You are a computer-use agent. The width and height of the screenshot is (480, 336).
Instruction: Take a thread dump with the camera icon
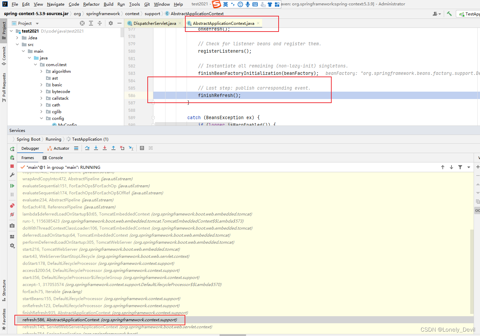click(x=12, y=226)
